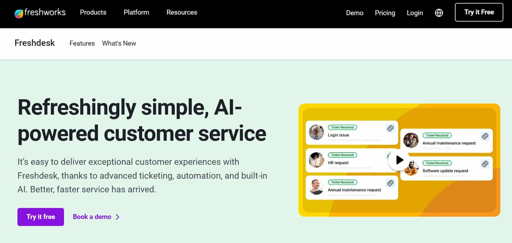
Task: Expand the Resources menu
Action: 182,12
